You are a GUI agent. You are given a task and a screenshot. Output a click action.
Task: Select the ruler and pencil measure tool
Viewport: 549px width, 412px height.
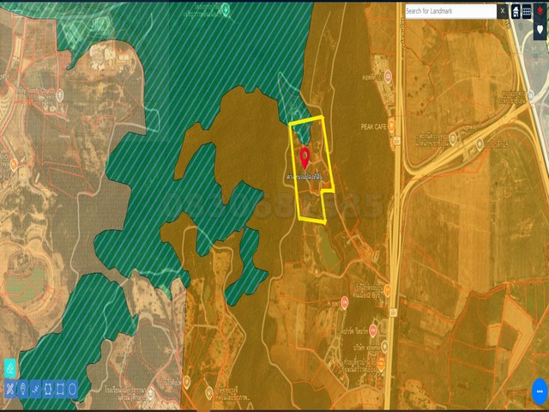pyautogui.click(x=9, y=389)
